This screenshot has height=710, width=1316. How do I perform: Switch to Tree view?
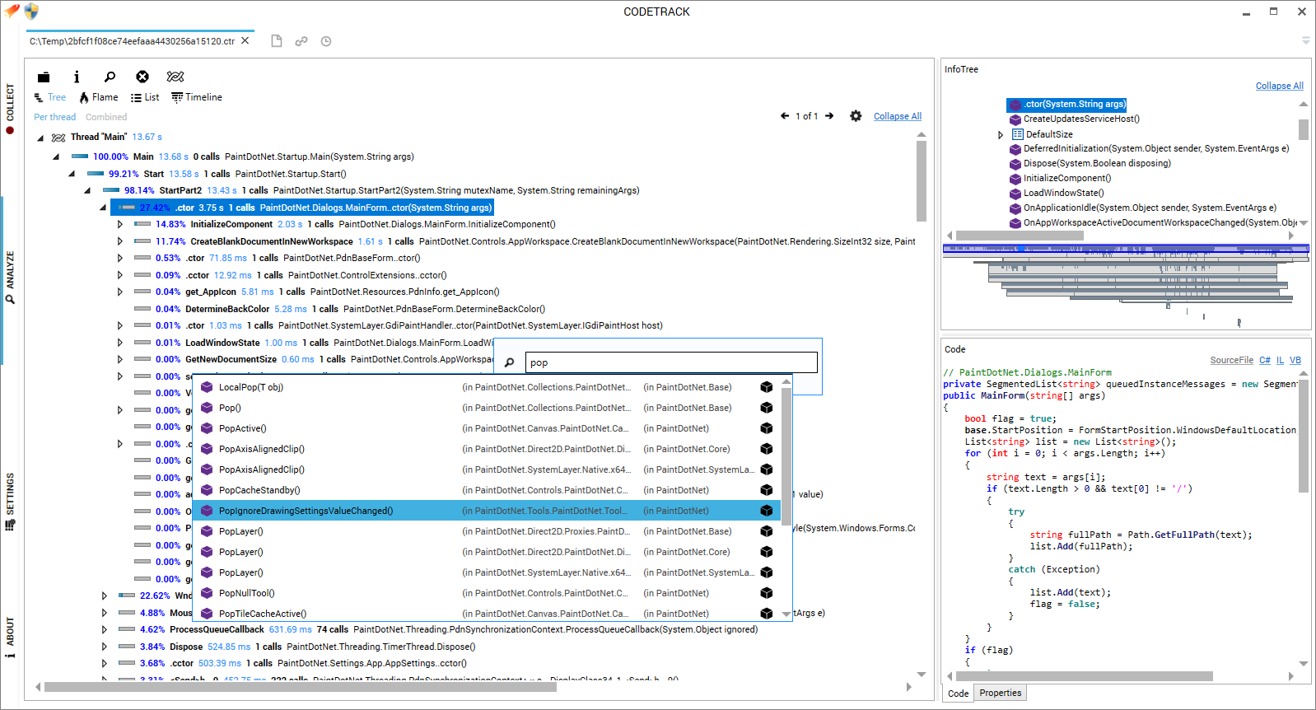click(x=49, y=97)
